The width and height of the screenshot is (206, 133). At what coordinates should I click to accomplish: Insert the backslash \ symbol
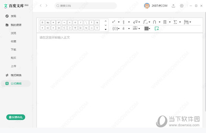[86, 22]
